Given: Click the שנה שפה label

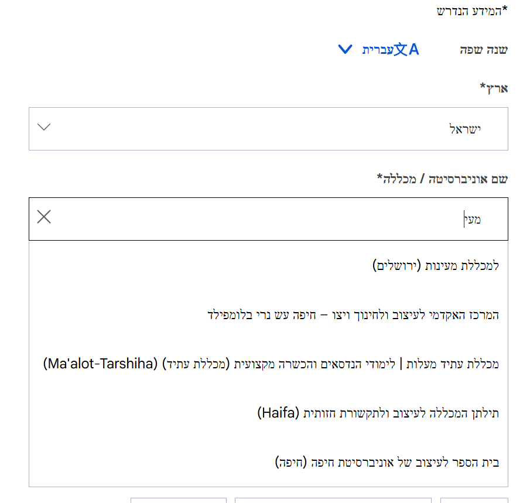Looking at the screenshot, I should click(484, 50).
